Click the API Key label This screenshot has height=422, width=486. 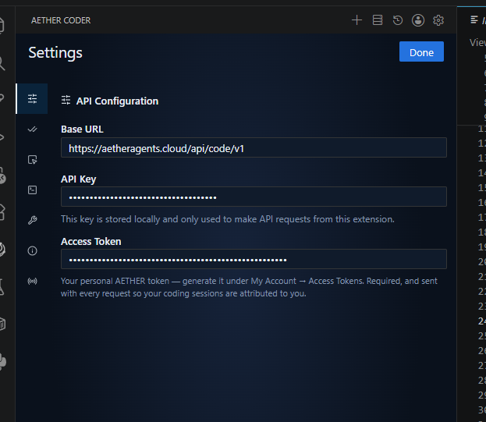click(x=79, y=179)
